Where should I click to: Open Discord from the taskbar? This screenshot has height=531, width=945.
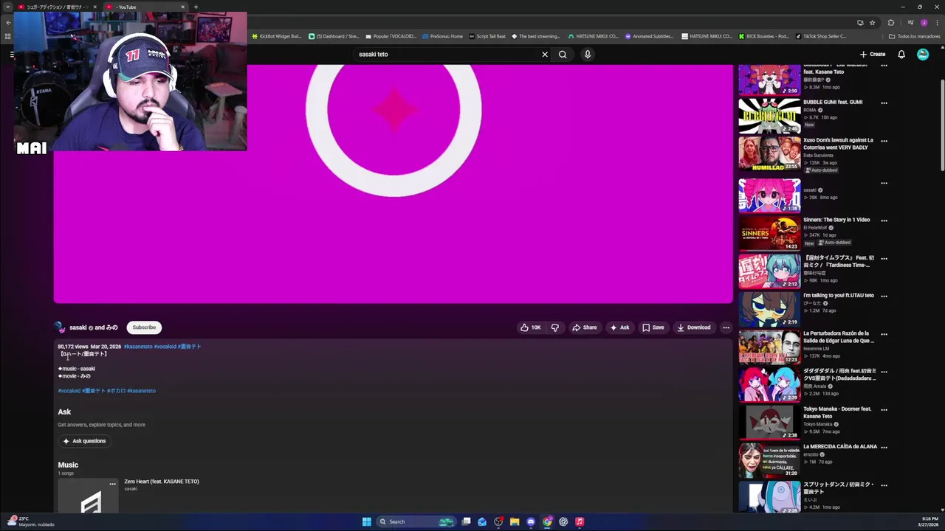pos(531,521)
